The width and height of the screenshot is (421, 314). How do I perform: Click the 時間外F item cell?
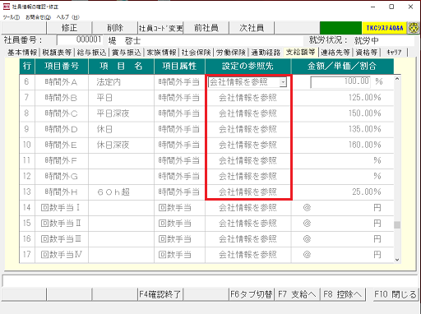point(62,160)
